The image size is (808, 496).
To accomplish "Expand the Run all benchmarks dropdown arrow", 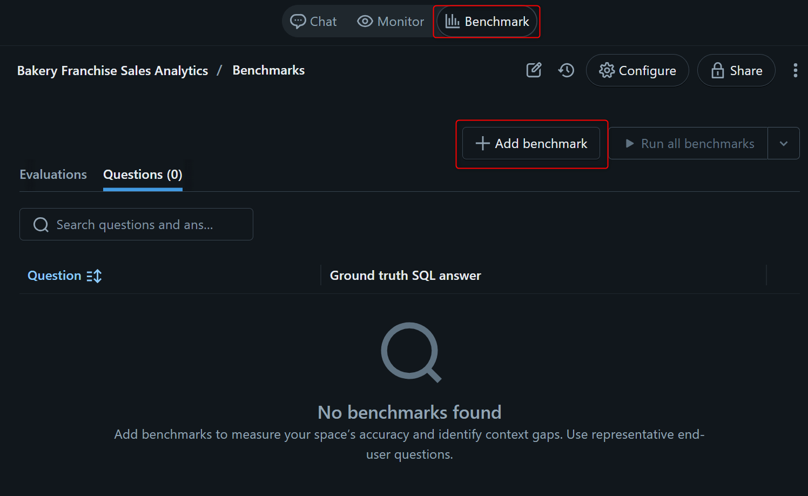I will tap(783, 144).
